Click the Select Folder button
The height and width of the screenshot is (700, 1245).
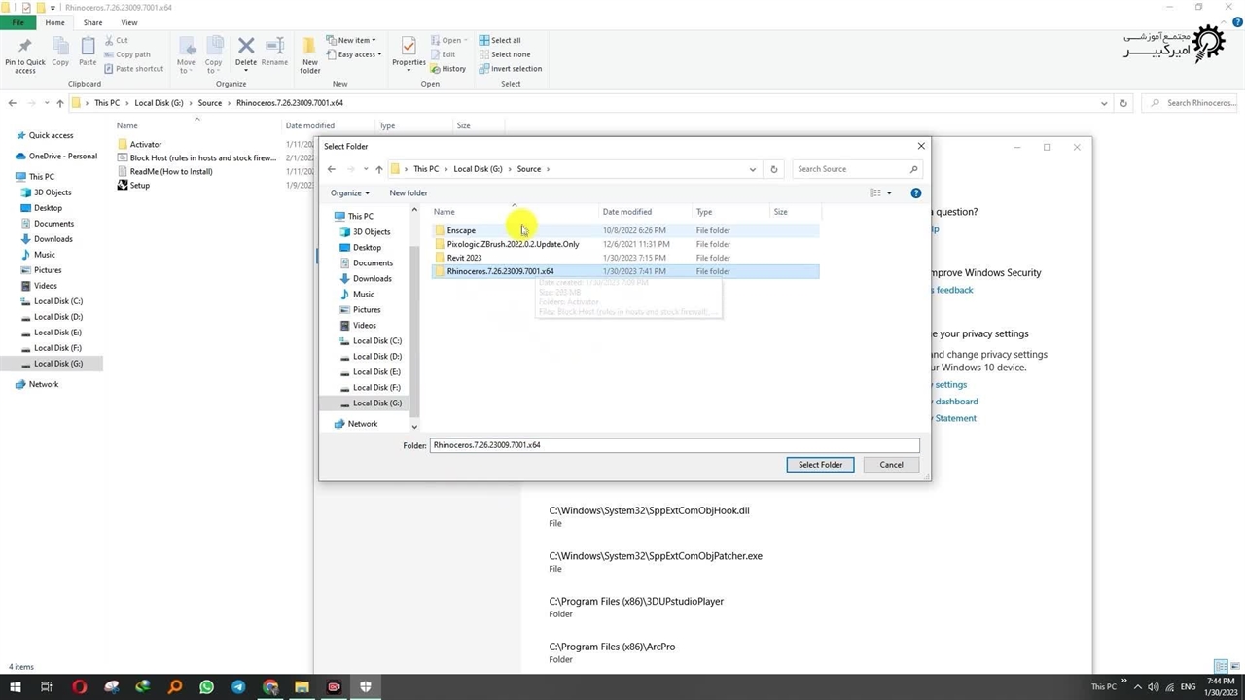[x=820, y=465]
